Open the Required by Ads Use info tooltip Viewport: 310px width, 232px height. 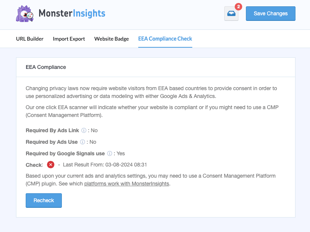click(82, 142)
